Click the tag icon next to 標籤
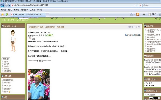Image resolution: width=161 pixels, height=100 pixels. click(x=30, y=38)
